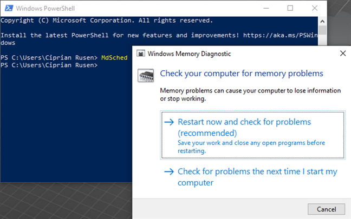
Task: Click 'Check your computer for memory problems' heading
Action: click(242, 74)
